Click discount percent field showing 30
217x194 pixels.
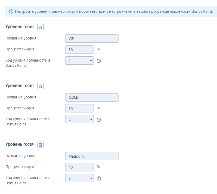(x=80, y=49)
